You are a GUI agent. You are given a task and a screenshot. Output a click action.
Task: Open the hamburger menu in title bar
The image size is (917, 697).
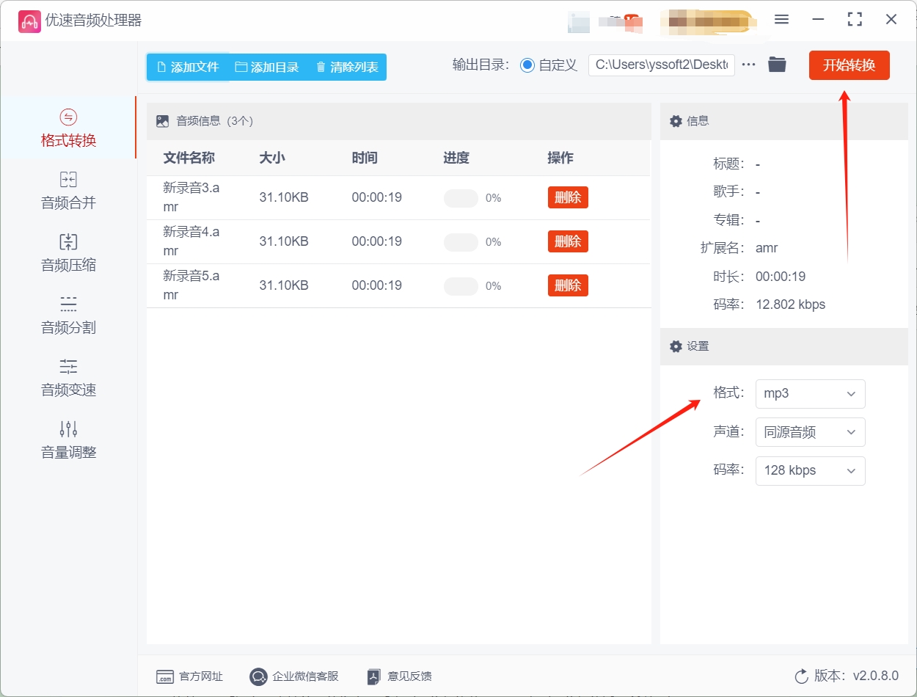tap(781, 20)
